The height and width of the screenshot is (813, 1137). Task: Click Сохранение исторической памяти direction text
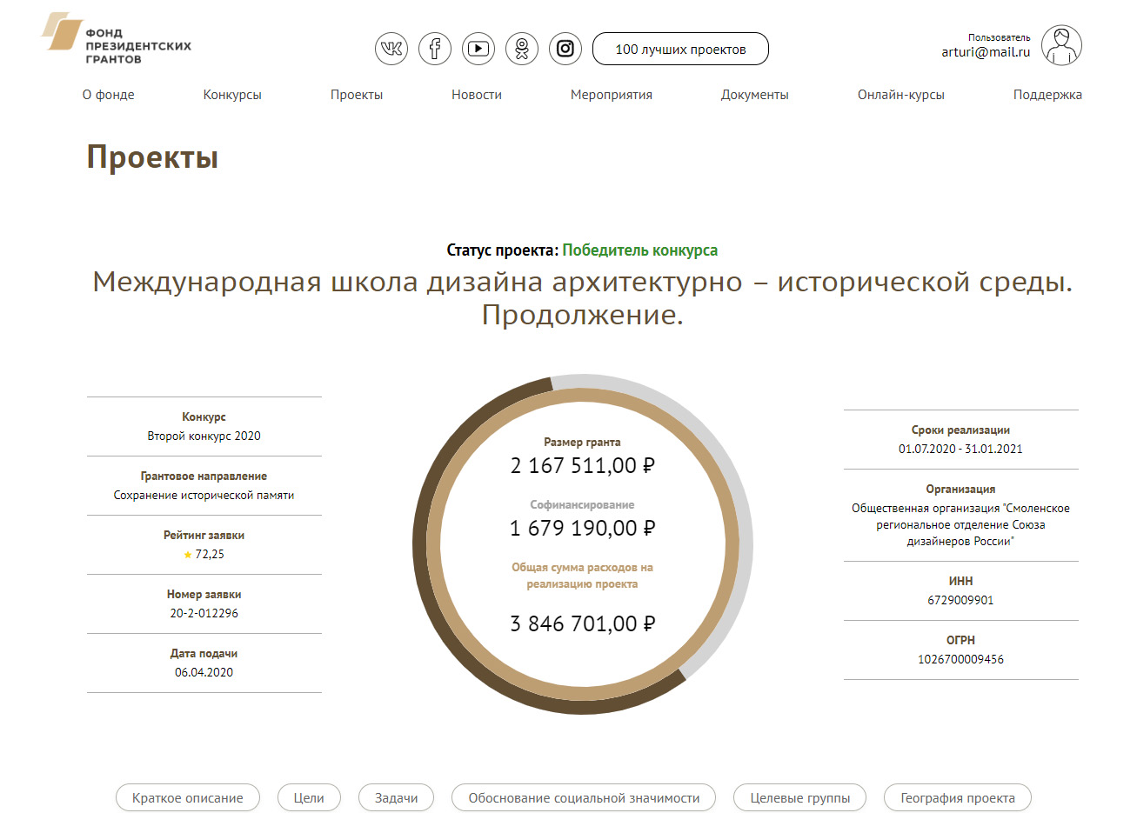(204, 496)
